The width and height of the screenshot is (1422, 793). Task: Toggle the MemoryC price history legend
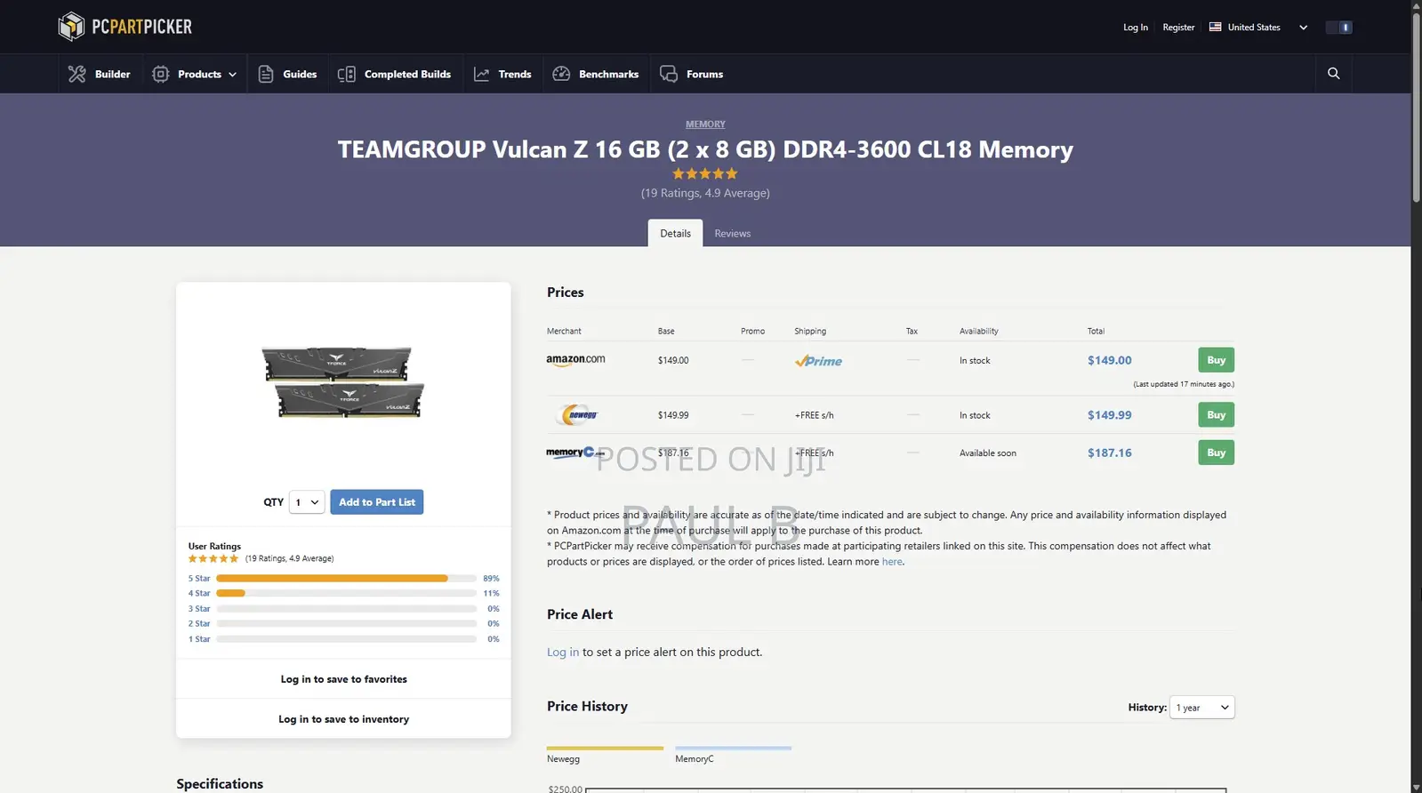tap(733, 755)
